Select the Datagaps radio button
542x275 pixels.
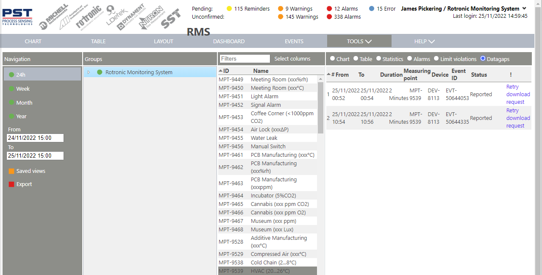pos(483,58)
